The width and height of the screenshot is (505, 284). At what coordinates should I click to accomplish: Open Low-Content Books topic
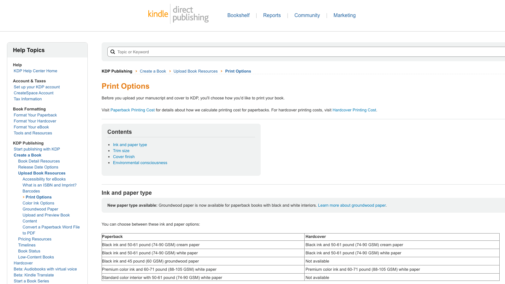(36, 257)
